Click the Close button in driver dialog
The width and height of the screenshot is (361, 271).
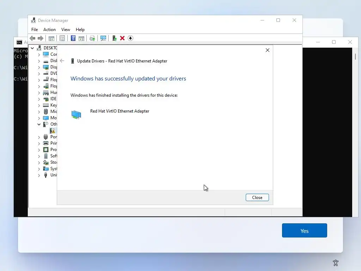pyautogui.click(x=257, y=198)
